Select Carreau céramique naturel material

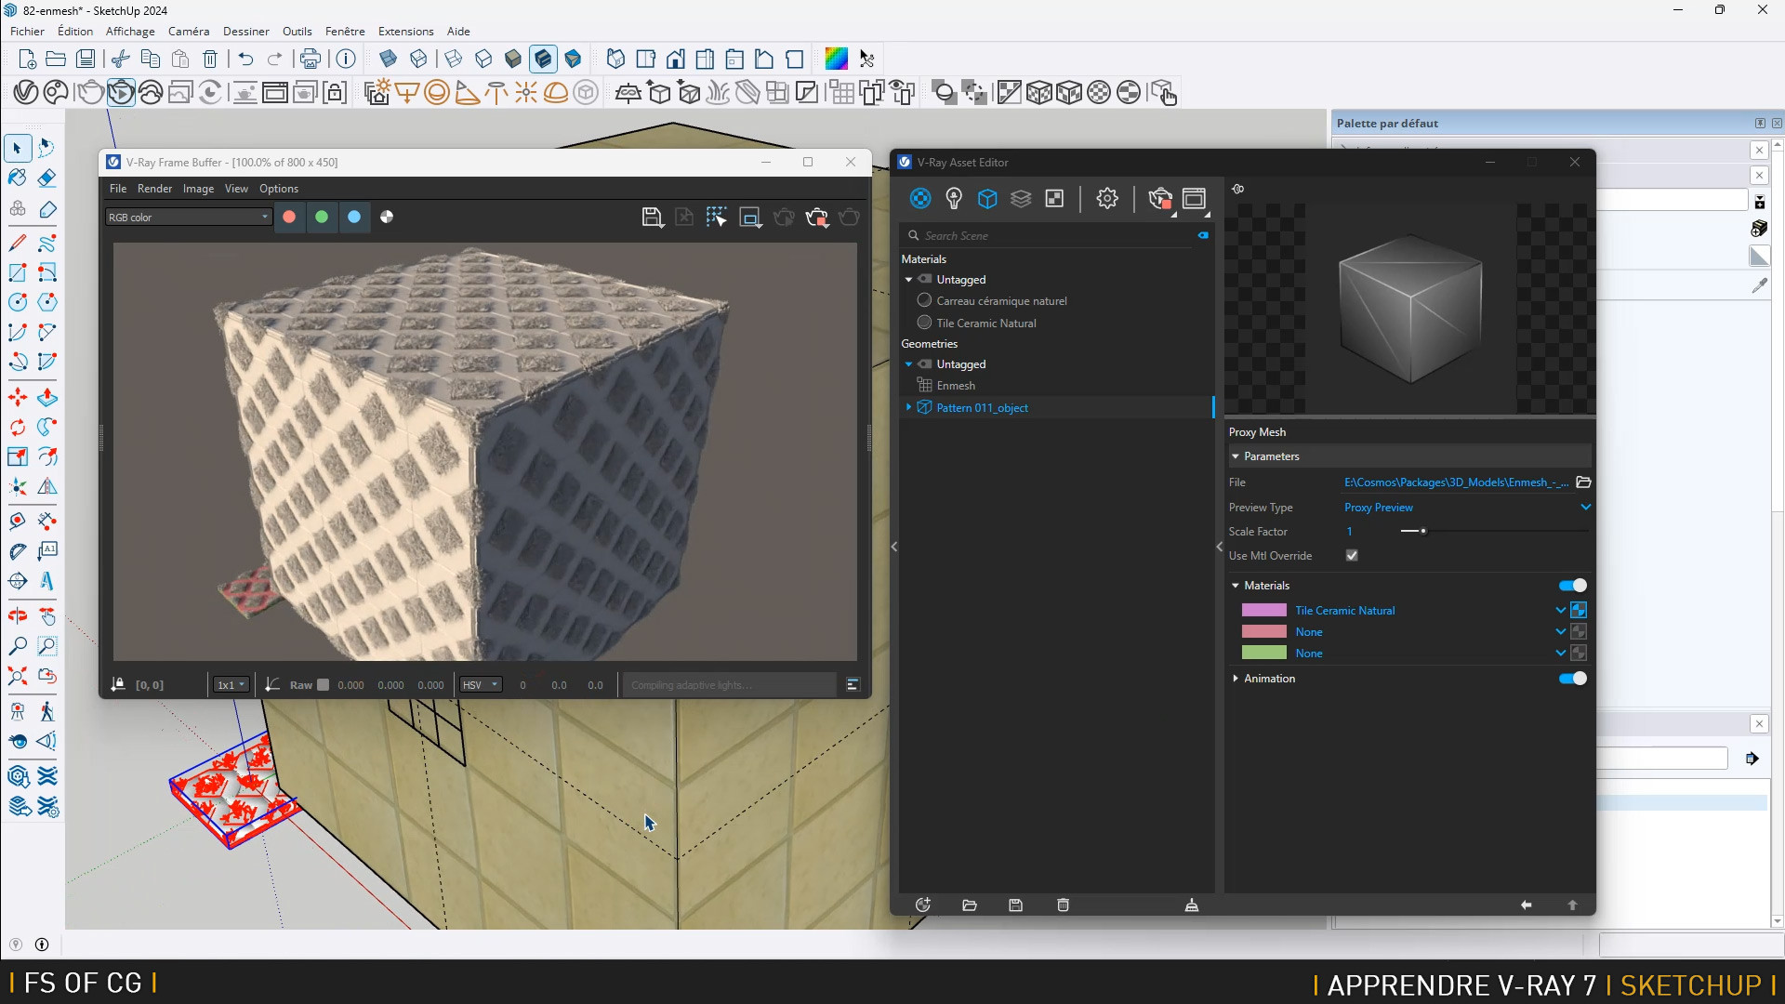coord(1001,300)
